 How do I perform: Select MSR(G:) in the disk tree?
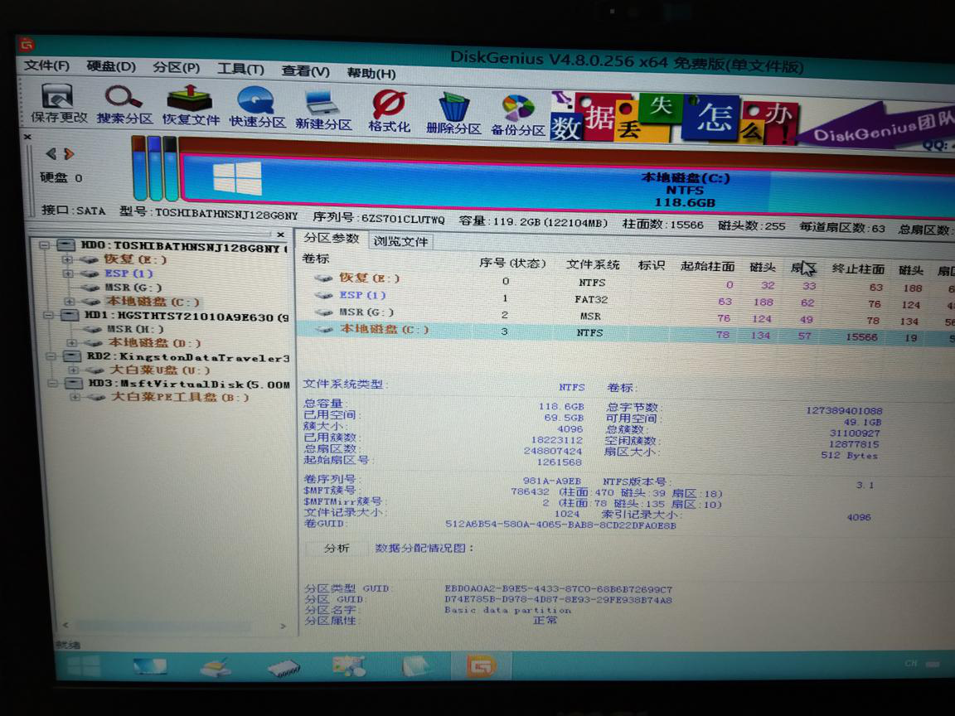pos(133,288)
